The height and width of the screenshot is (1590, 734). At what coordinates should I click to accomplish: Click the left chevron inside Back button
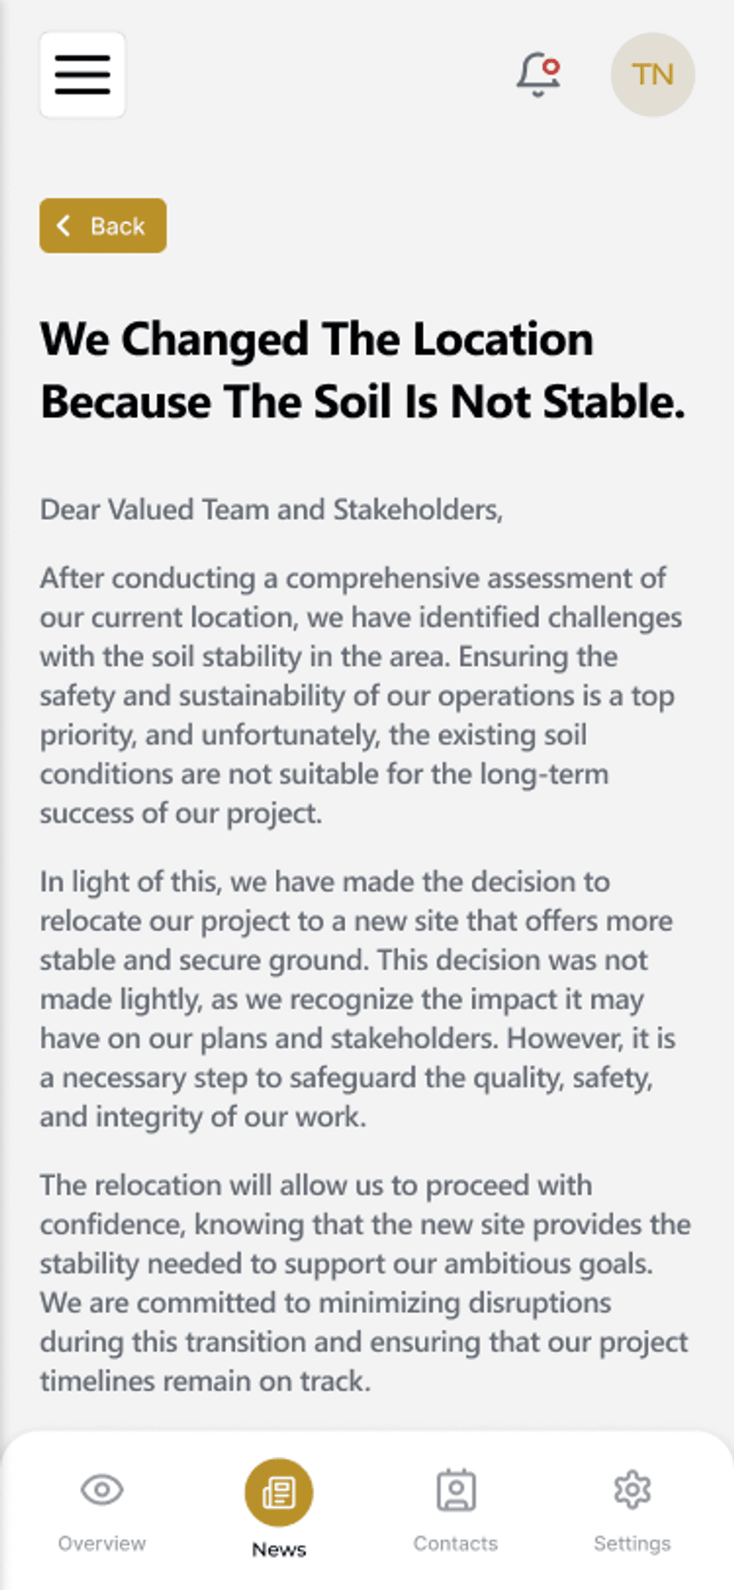[x=65, y=225]
